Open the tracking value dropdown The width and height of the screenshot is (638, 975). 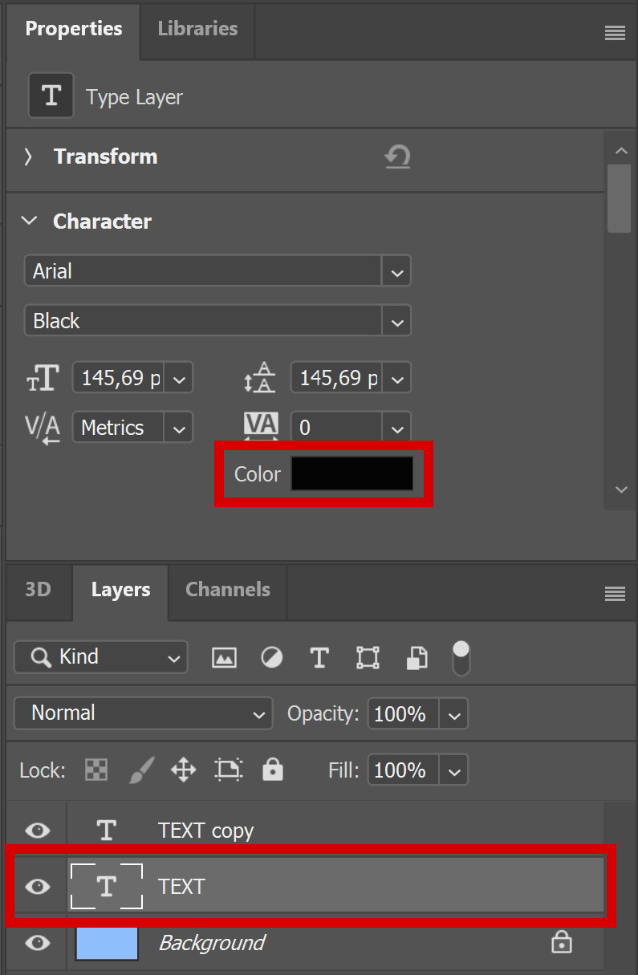(x=396, y=428)
